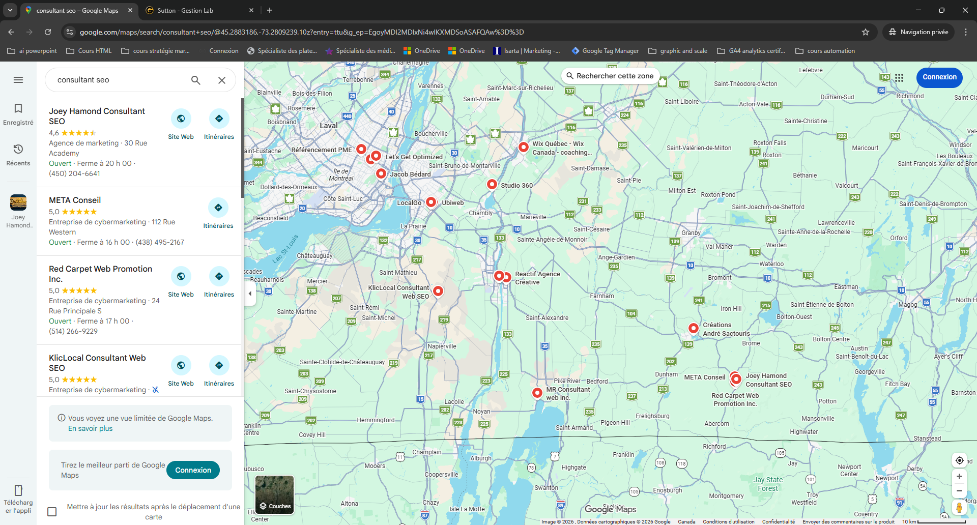Screen dimensions: 977x525
Task: Toggle the bookmark star in the address bar
Action: coord(866,32)
